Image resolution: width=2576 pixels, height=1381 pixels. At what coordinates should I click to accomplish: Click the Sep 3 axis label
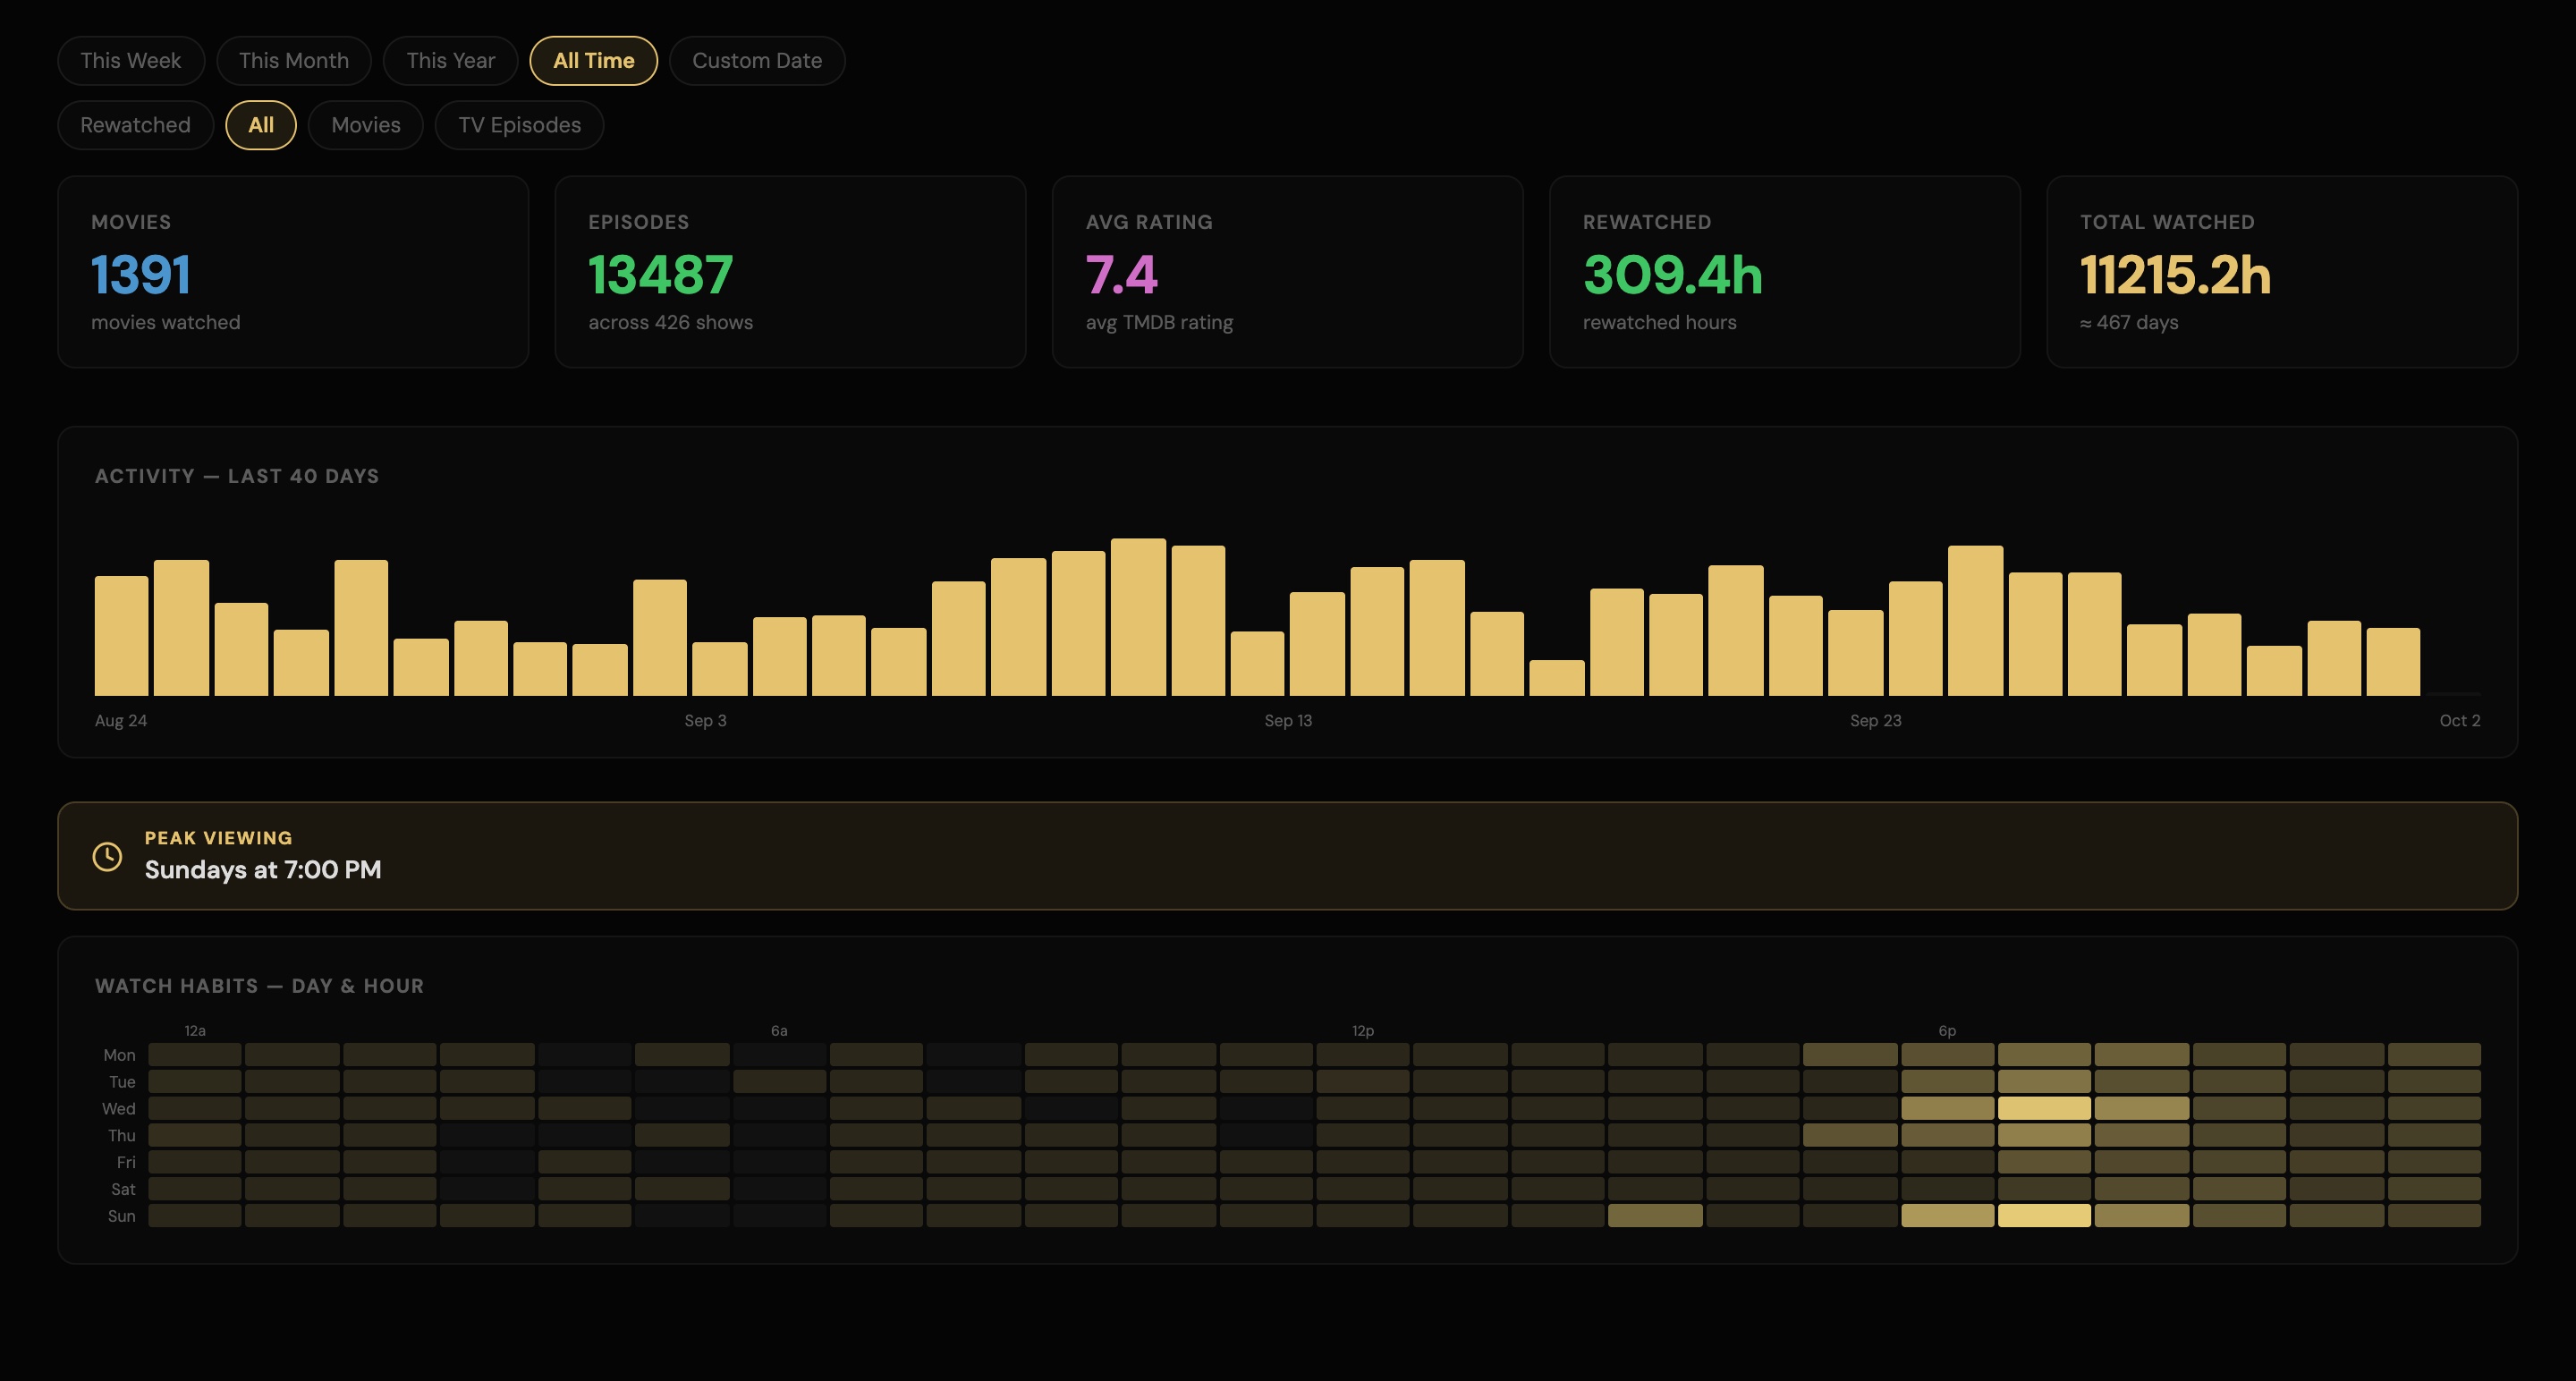pos(705,721)
